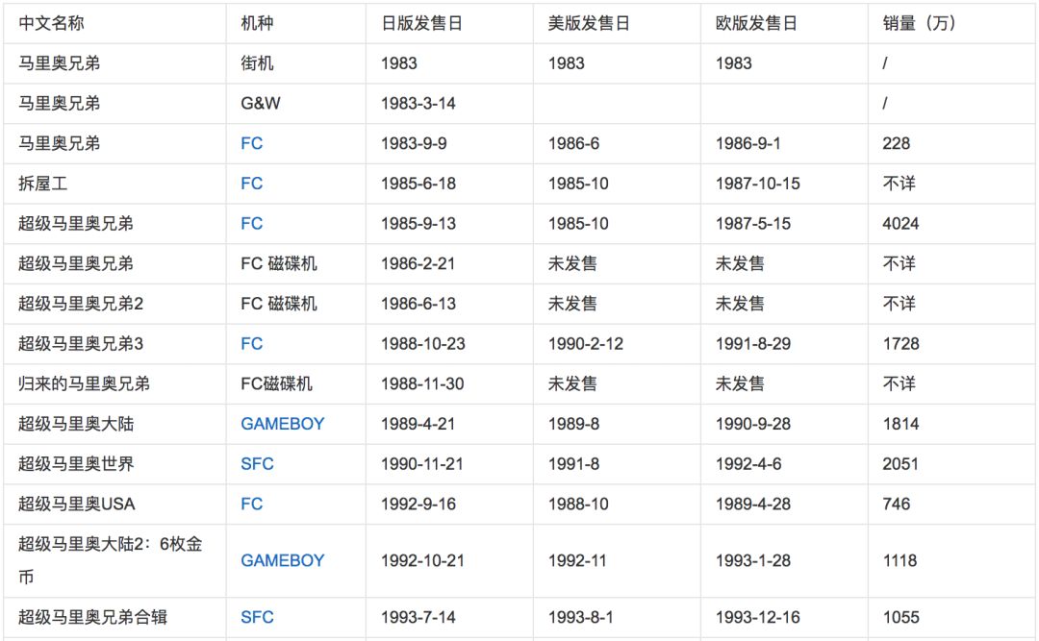The height and width of the screenshot is (641, 1039).
Task: Open the FC link in the 拆屋工 row
Action: click(252, 184)
